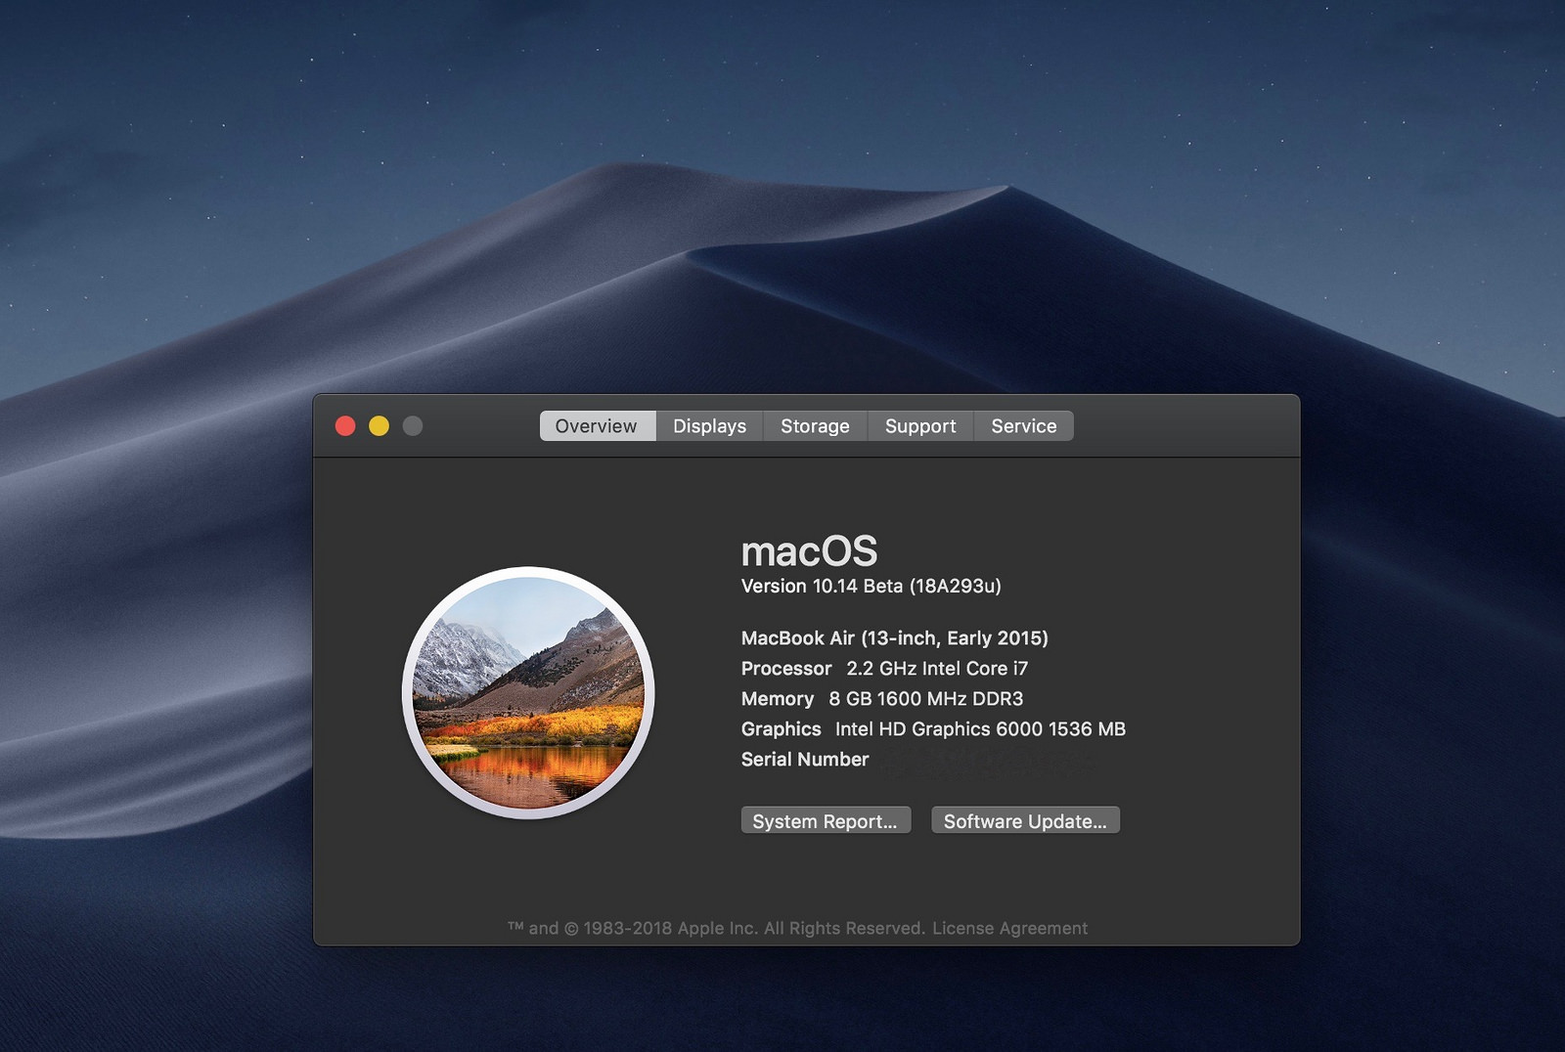1565x1052 pixels.
Task: Click the Version 10.14 Beta (18A293u) text
Action: pyautogui.click(x=872, y=586)
